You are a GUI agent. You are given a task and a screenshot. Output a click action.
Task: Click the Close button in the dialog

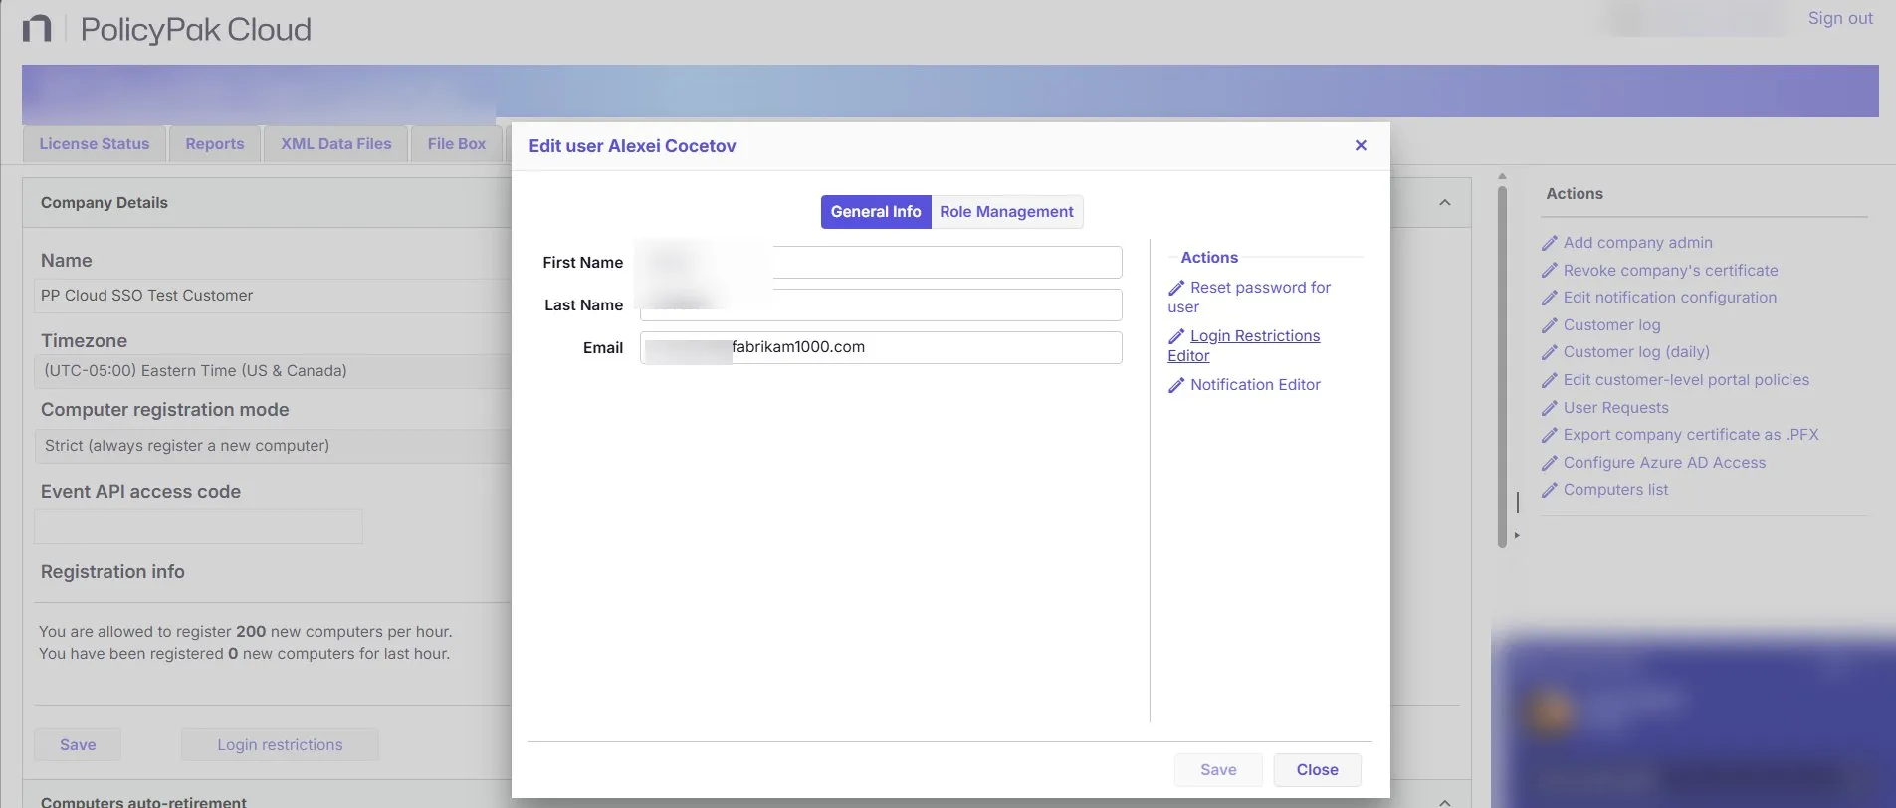[x=1317, y=770]
